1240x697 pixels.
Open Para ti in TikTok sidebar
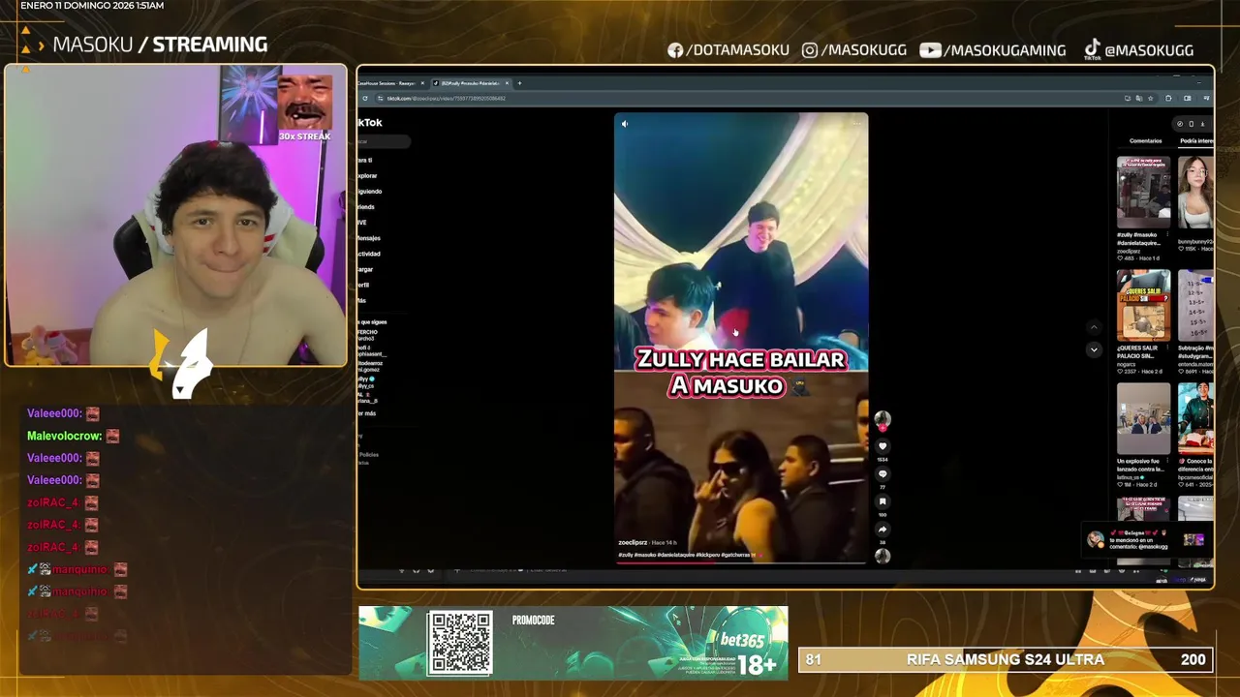click(365, 160)
